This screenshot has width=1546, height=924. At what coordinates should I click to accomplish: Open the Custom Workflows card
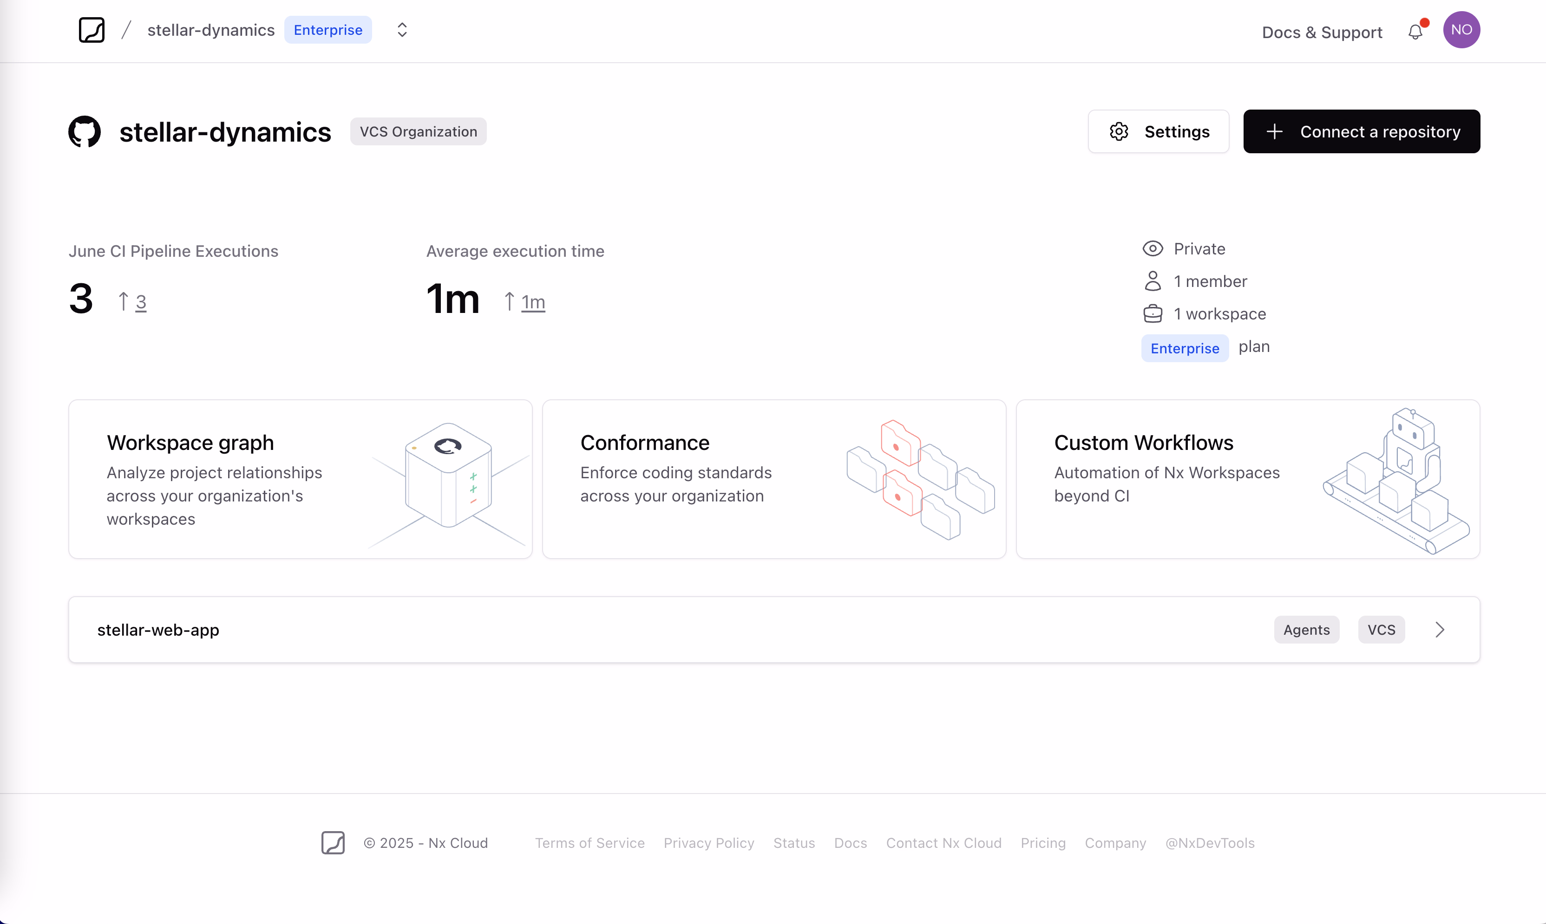point(1247,479)
